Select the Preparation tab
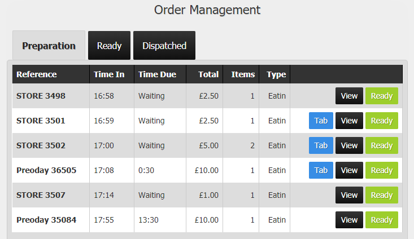Screen dimensions: 414x239 click(49, 45)
